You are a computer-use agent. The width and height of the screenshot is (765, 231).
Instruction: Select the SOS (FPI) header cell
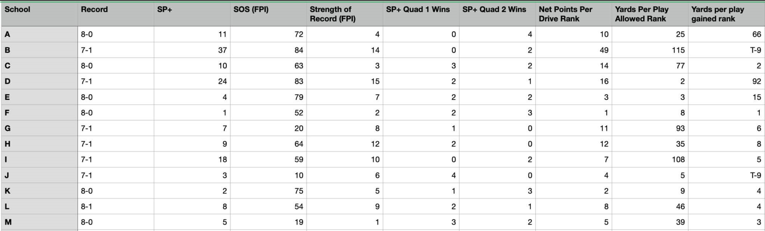pos(268,14)
